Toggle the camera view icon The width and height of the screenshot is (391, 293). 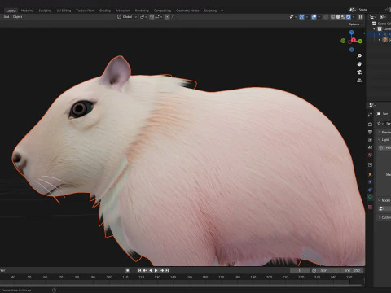(x=359, y=72)
